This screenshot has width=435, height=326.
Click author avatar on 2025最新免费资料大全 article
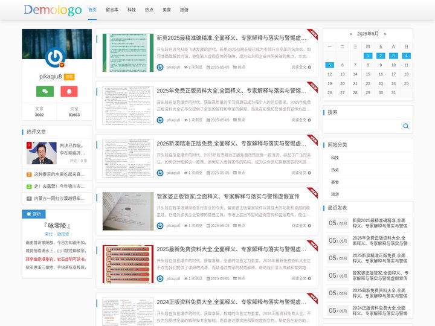pyautogui.click(x=160, y=278)
